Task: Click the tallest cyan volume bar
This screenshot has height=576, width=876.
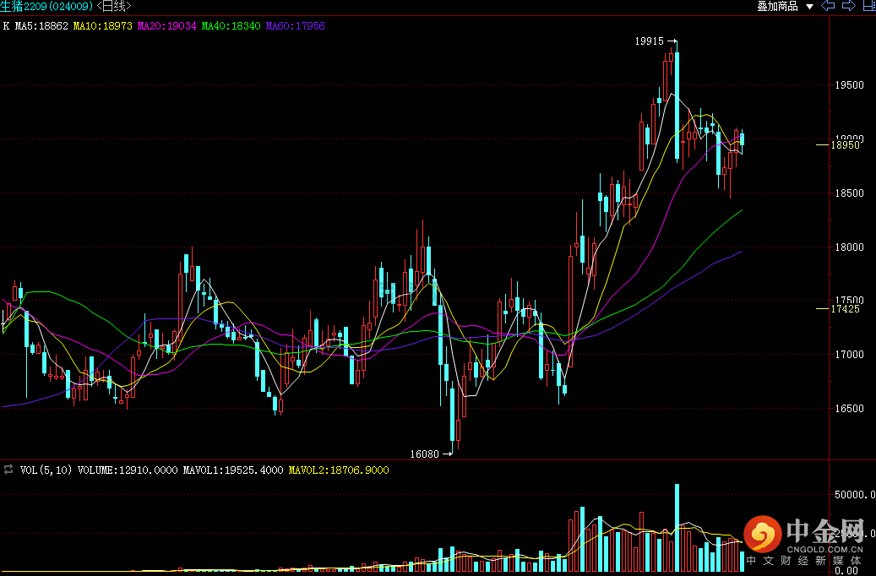Action: coord(677,528)
